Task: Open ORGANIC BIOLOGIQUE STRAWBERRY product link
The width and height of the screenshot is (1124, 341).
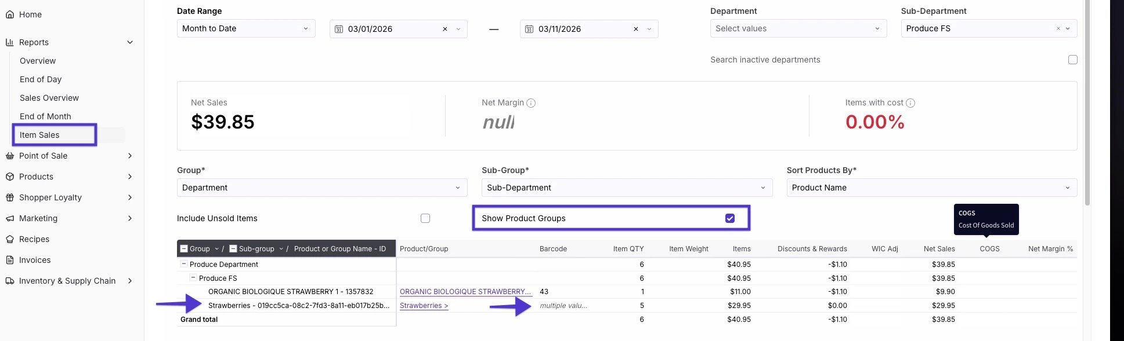Action: [x=465, y=292]
